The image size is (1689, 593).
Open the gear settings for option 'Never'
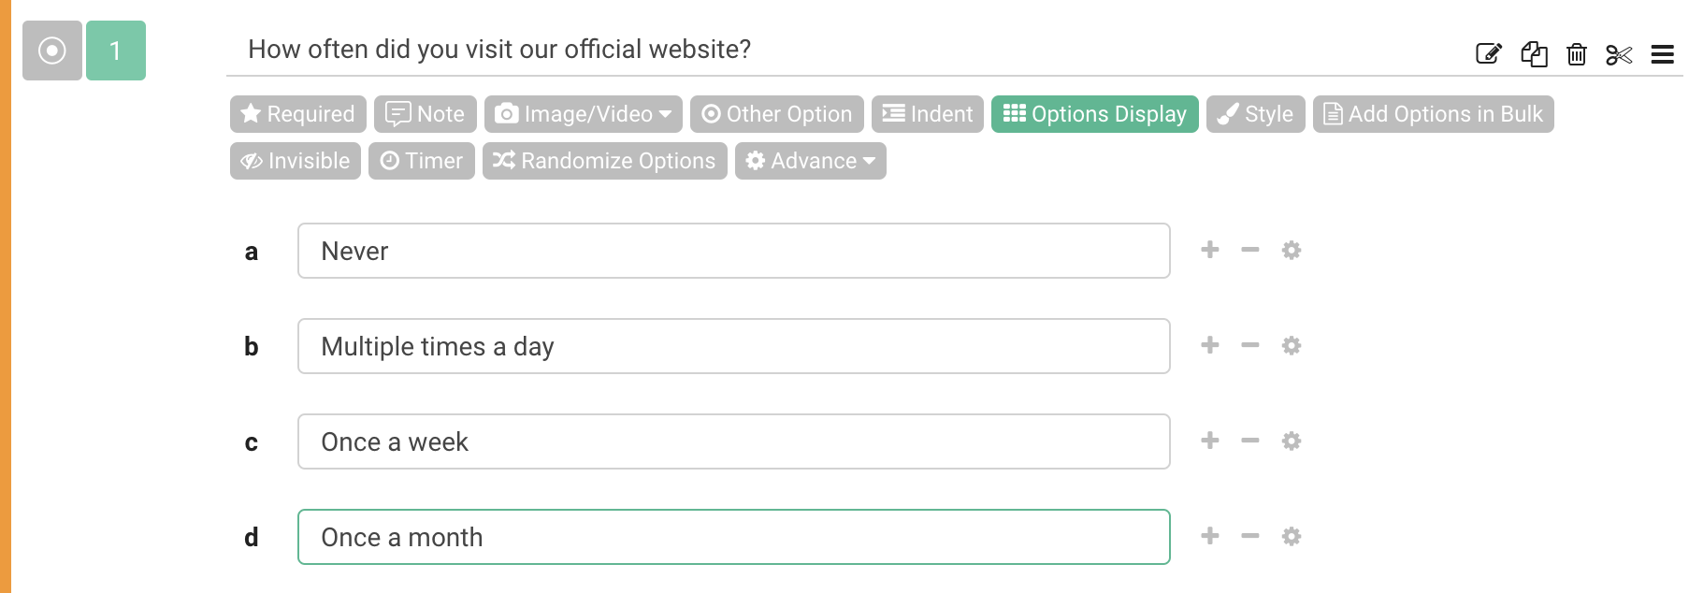(1292, 250)
